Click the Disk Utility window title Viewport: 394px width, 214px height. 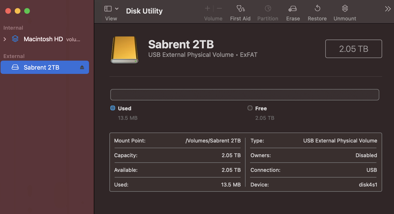144,11
